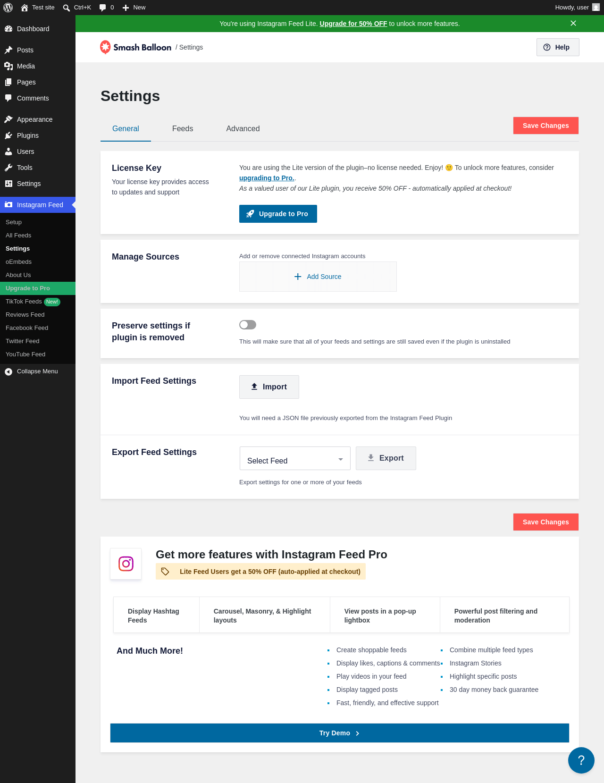
Task: Click the WordPress logo icon
Action: coord(8,8)
